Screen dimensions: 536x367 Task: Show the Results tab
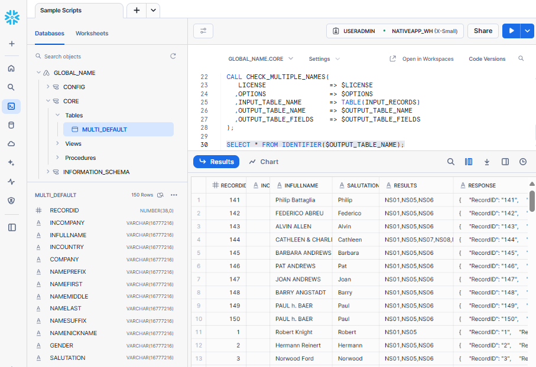coord(216,162)
